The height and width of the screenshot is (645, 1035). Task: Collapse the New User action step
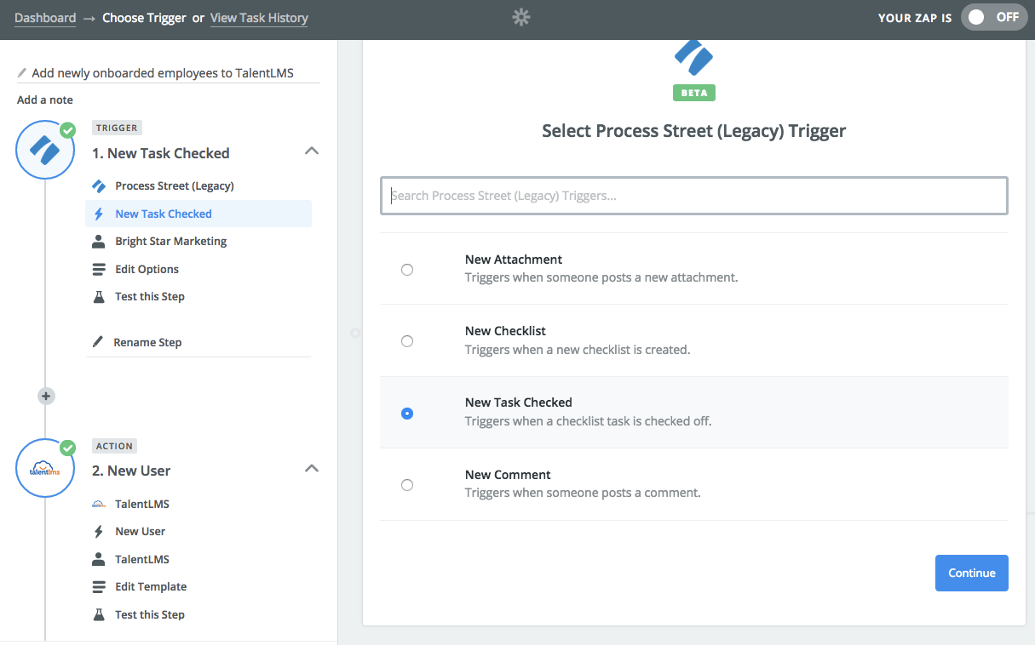[x=312, y=468]
